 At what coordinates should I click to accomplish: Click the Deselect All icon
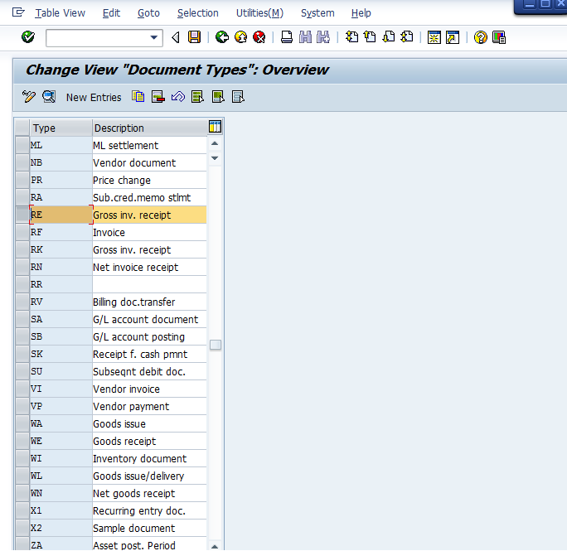pyautogui.click(x=238, y=97)
